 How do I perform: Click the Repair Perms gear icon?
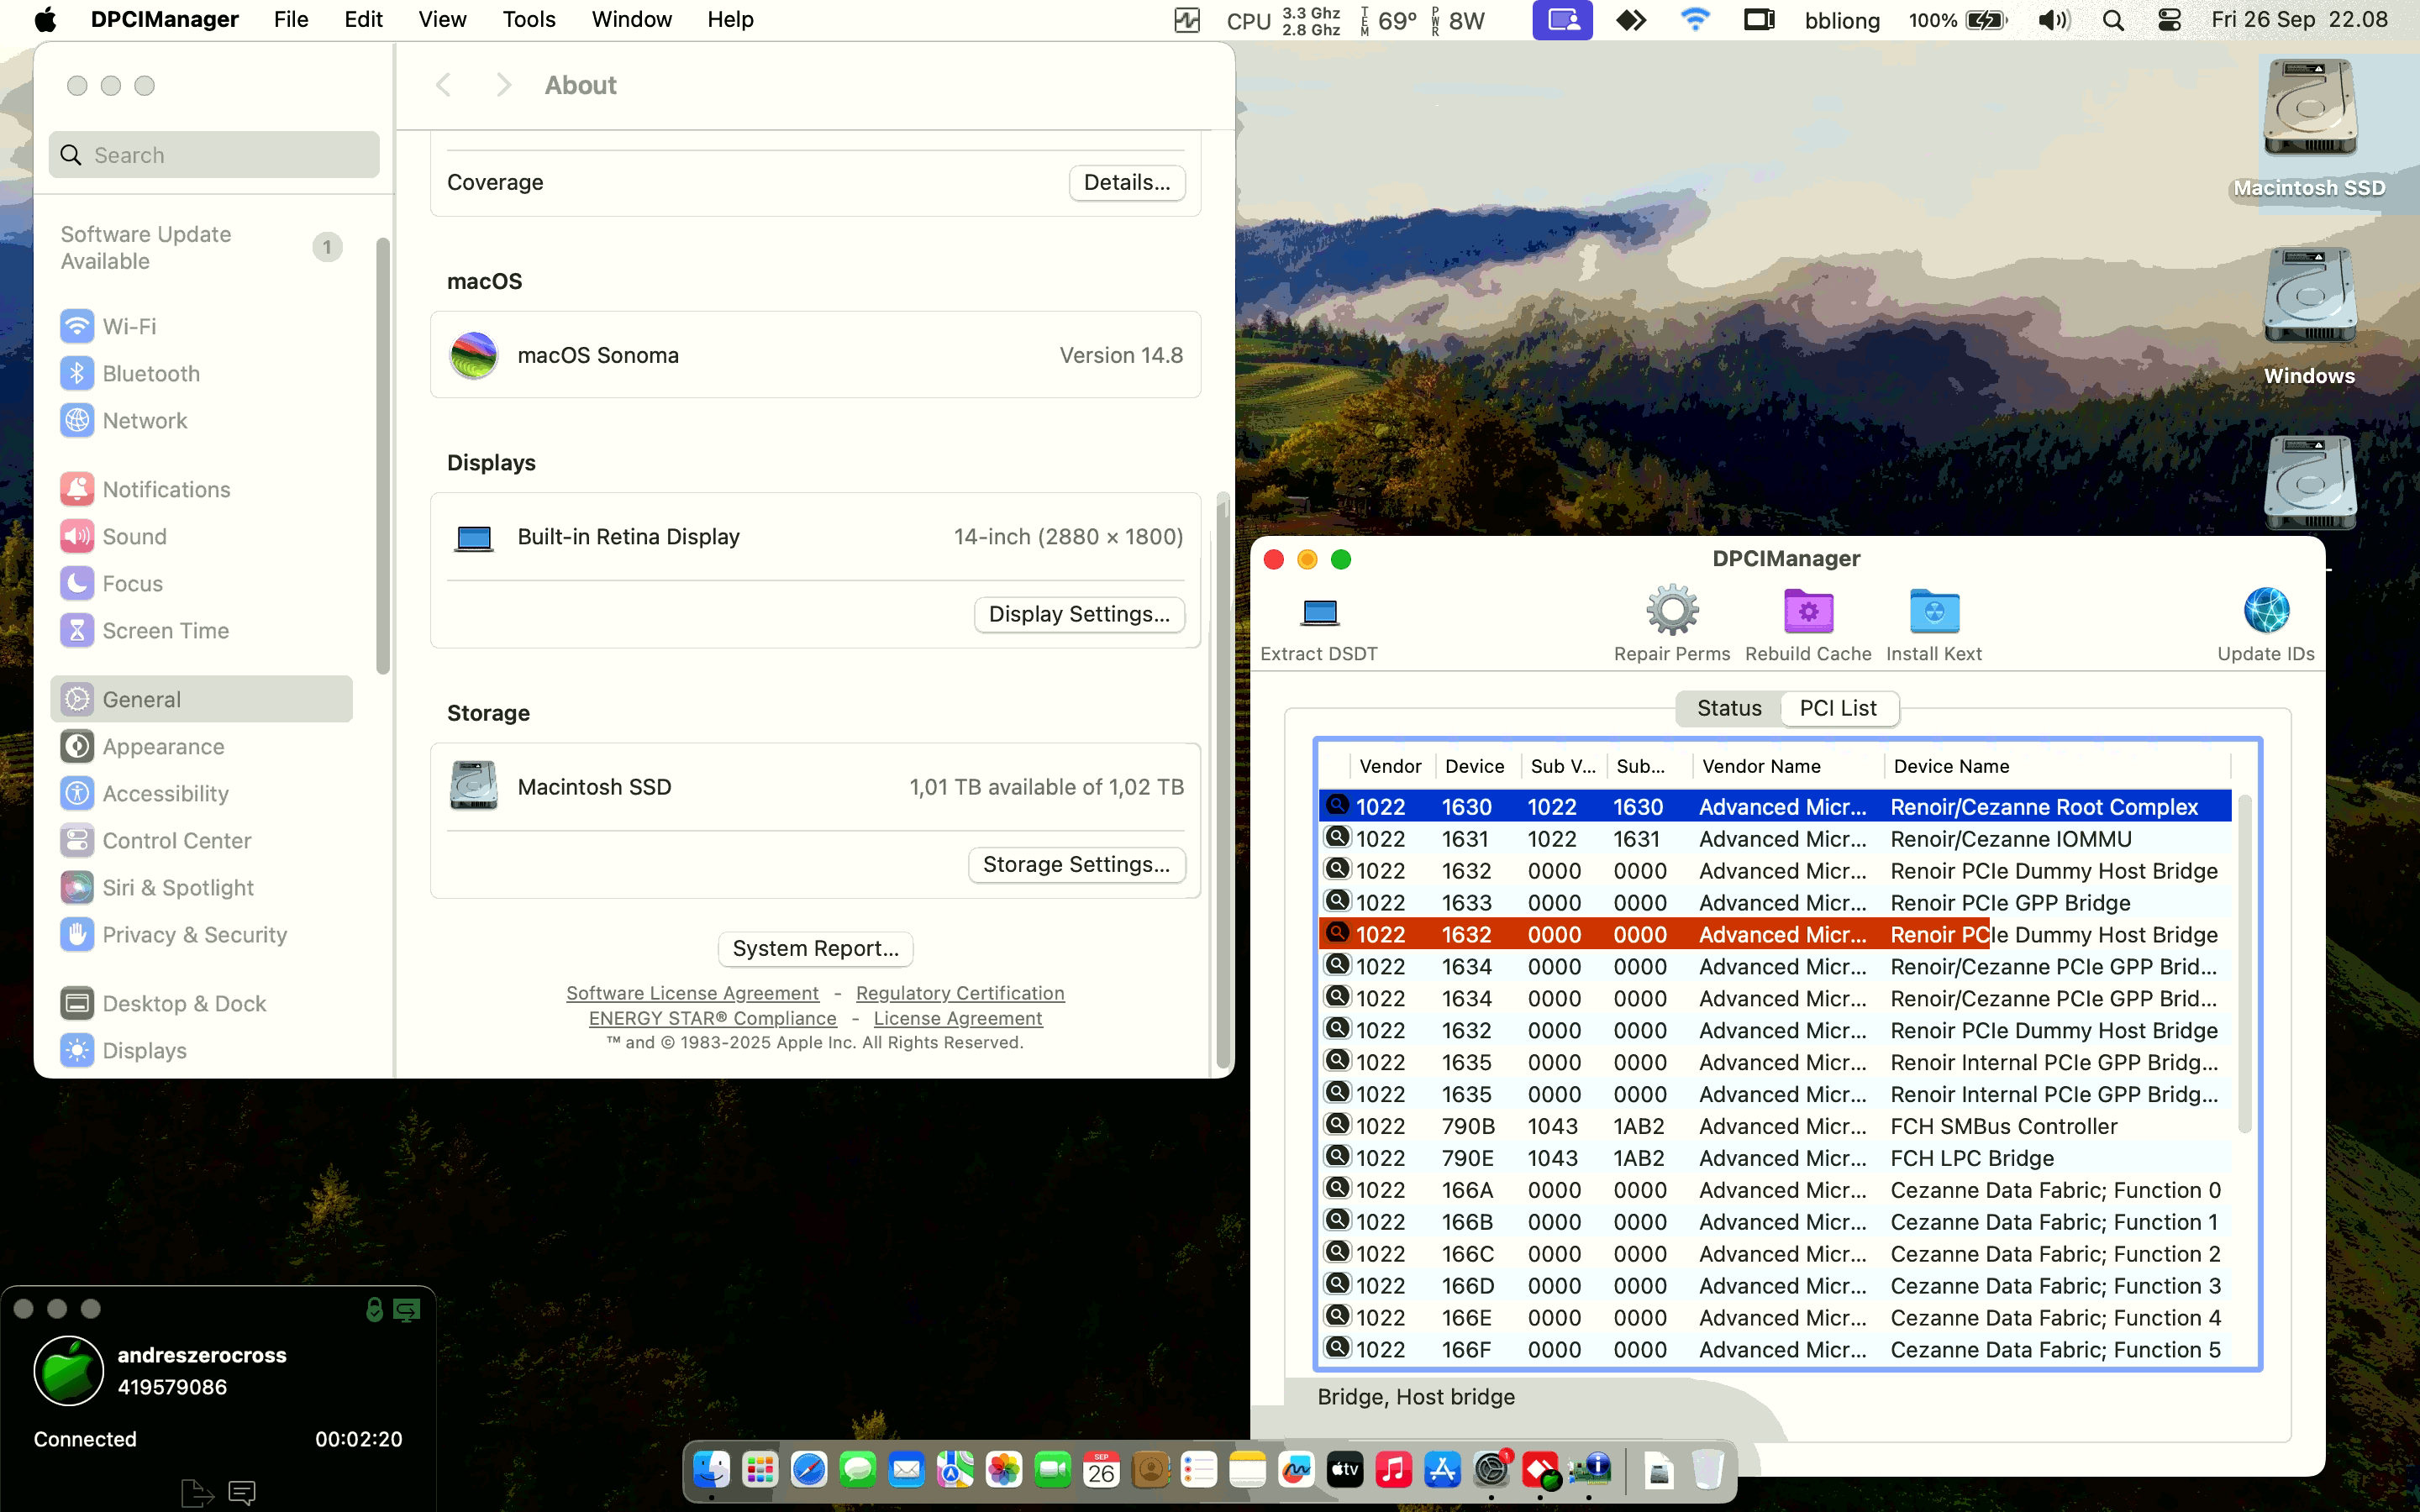tap(1672, 610)
